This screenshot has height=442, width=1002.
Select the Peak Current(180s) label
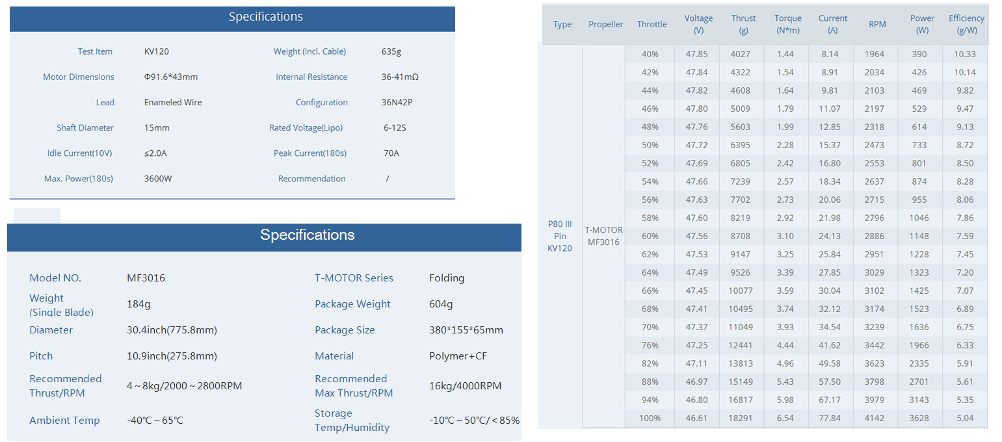310,153
